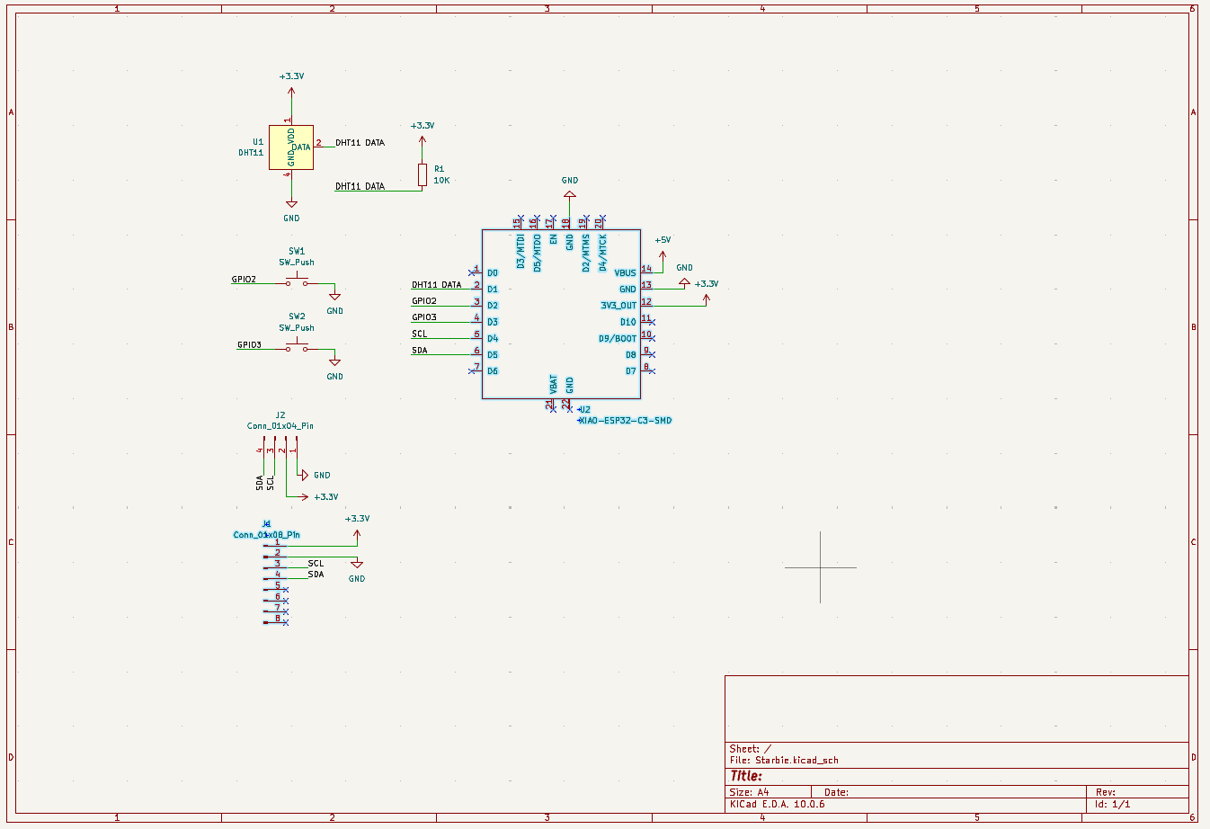
Task: Click the Conn_01x04_Pin value text
Action: pyautogui.click(x=280, y=426)
